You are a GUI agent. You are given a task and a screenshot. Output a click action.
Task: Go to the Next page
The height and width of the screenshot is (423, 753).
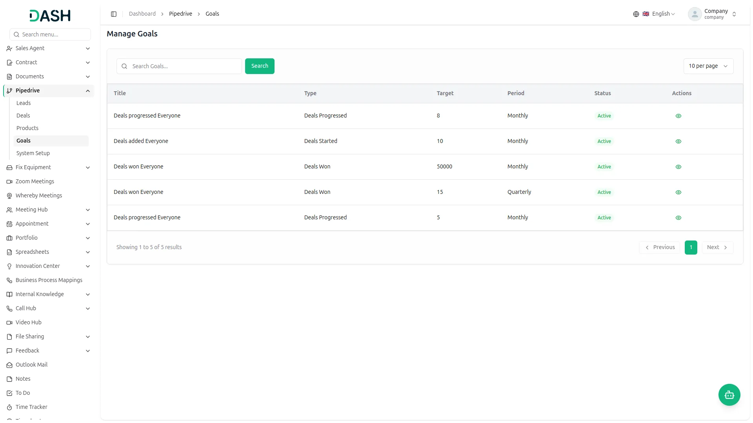tap(717, 248)
